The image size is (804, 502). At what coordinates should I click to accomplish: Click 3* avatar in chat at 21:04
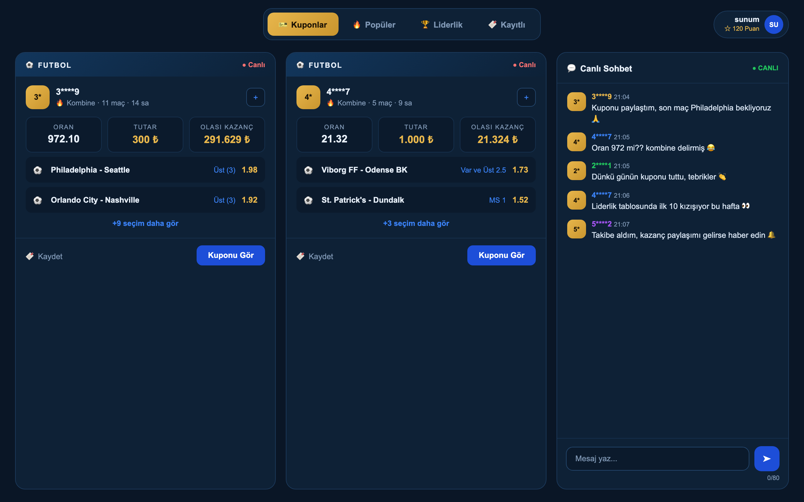(x=576, y=102)
